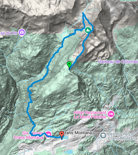Viewport: 138px width, 155px height.
Task: Click the Bisse du Ro place label
Action: [x=8, y=33]
